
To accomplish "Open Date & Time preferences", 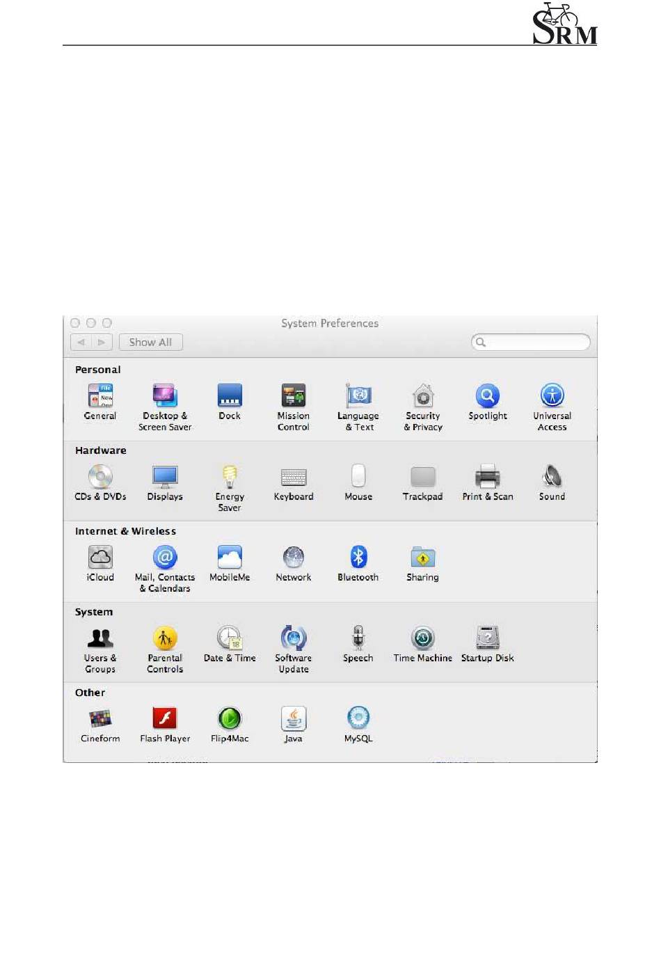I will click(230, 644).
